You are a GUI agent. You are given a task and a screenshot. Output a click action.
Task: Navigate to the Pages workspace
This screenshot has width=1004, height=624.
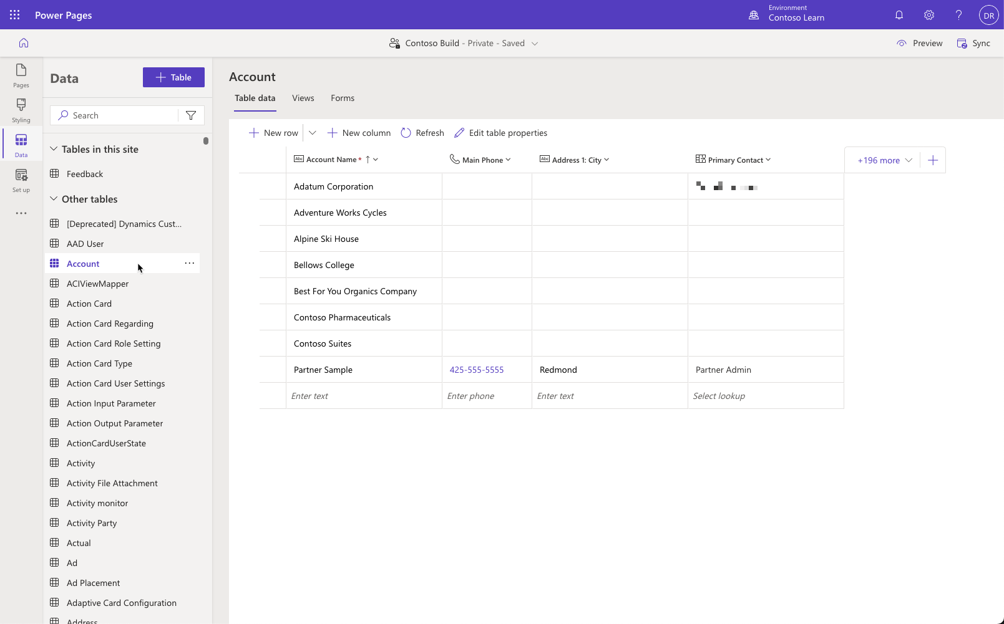click(x=21, y=75)
